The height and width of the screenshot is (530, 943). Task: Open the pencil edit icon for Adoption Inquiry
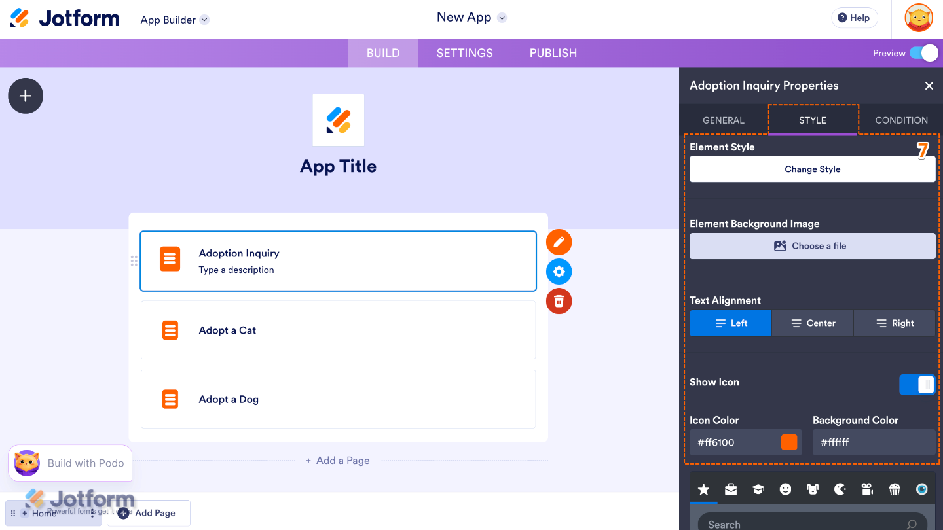559,241
